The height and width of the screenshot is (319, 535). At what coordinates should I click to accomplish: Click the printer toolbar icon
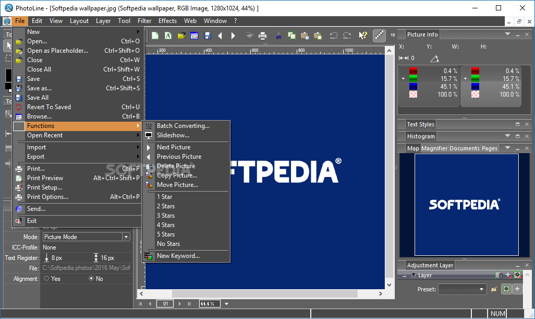click(262, 36)
